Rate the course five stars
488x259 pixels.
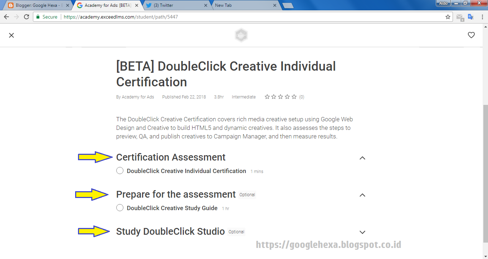pyautogui.click(x=294, y=97)
